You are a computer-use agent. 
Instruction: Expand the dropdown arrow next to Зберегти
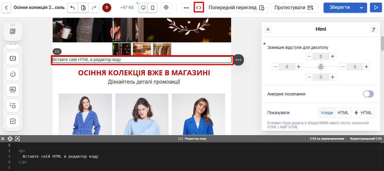click(361, 7)
